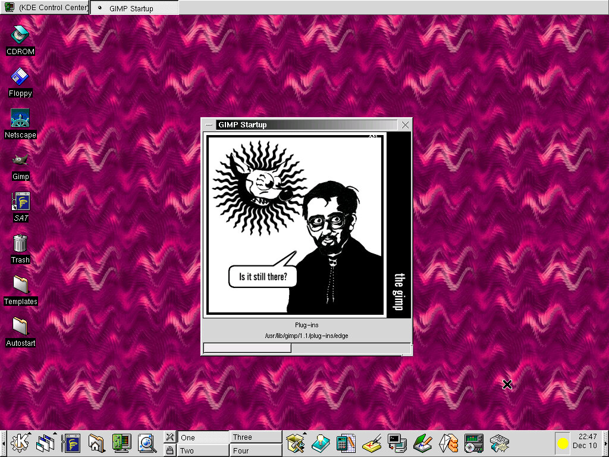Launch the terminal console from the panel
Screen dimensions: 609x457
[397, 443]
